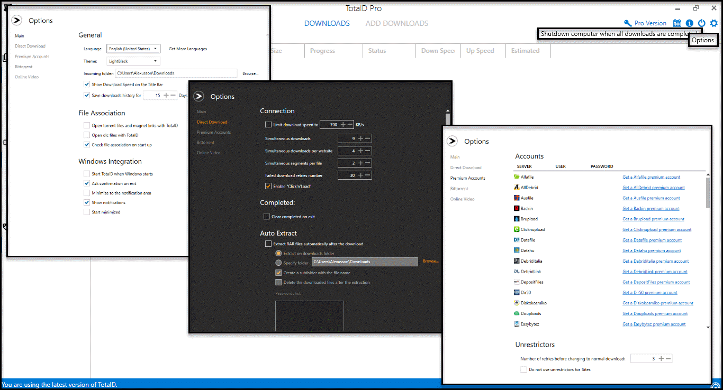Open the blue info icon
Screen dimensions: 723x390
[x=689, y=23]
